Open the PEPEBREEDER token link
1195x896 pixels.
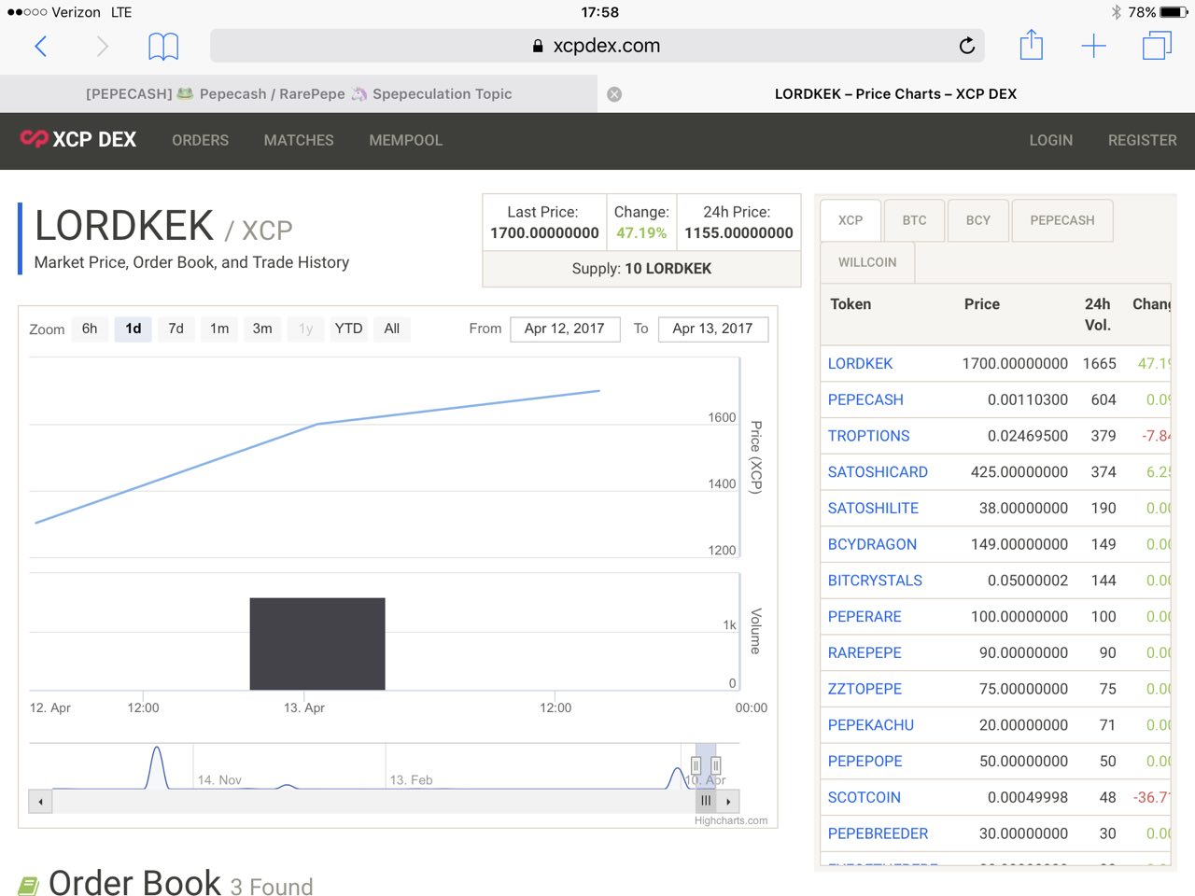click(x=878, y=833)
